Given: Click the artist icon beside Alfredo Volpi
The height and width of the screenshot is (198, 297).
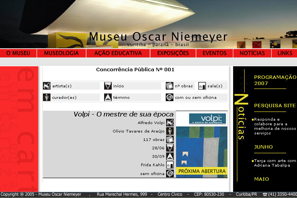Looking at the screenshot, I should [x=170, y=123].
